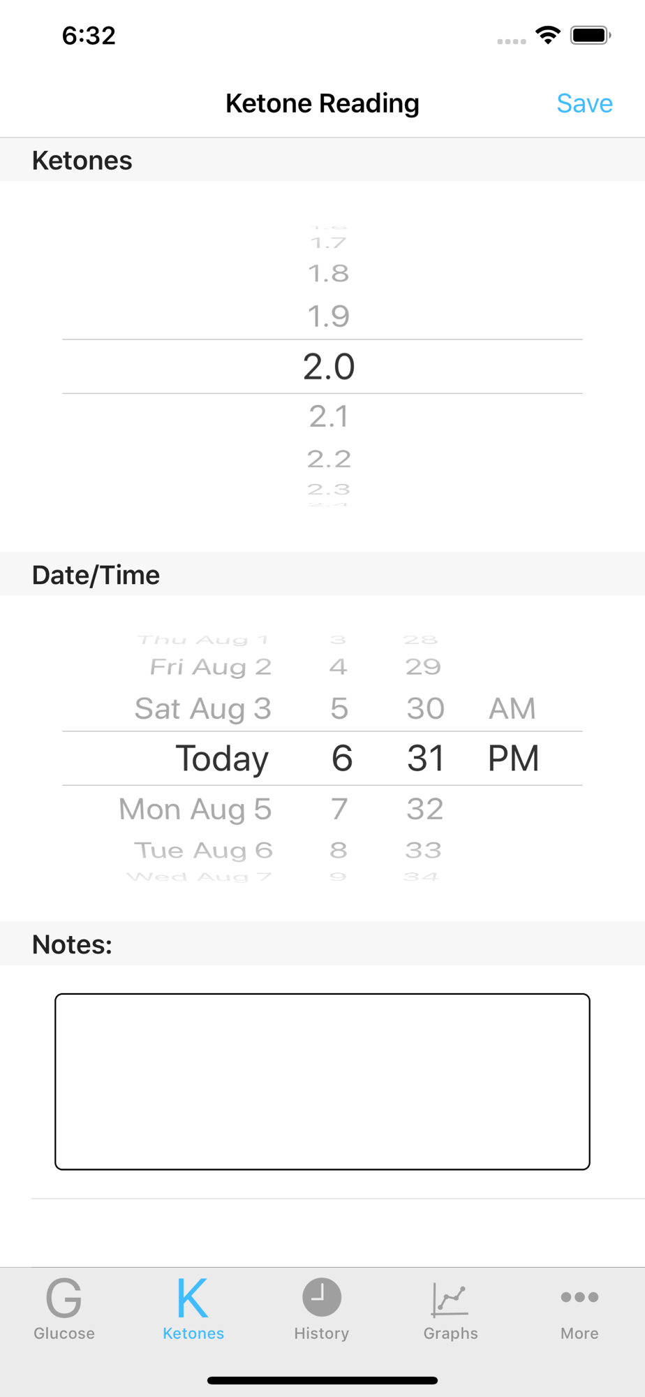Tap the Ketones K icon
Image resolution: width=645 pixels, height=1397 pixels.
pos(193,1299)
